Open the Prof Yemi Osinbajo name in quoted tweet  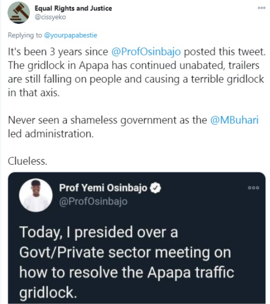(103, 188)
